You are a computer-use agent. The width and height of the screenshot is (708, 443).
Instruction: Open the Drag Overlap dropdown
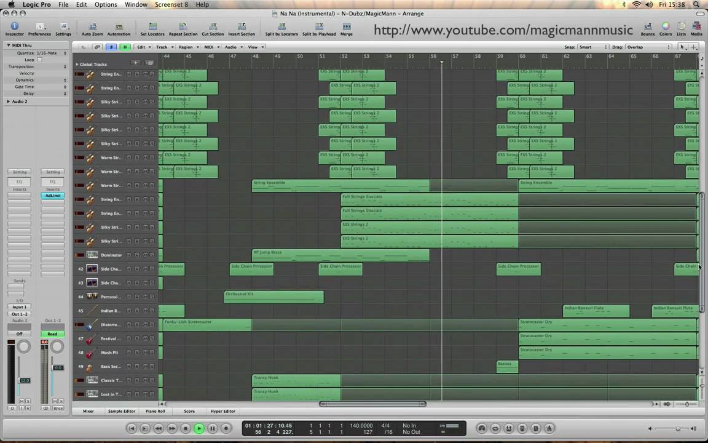[x=648, y=47]
